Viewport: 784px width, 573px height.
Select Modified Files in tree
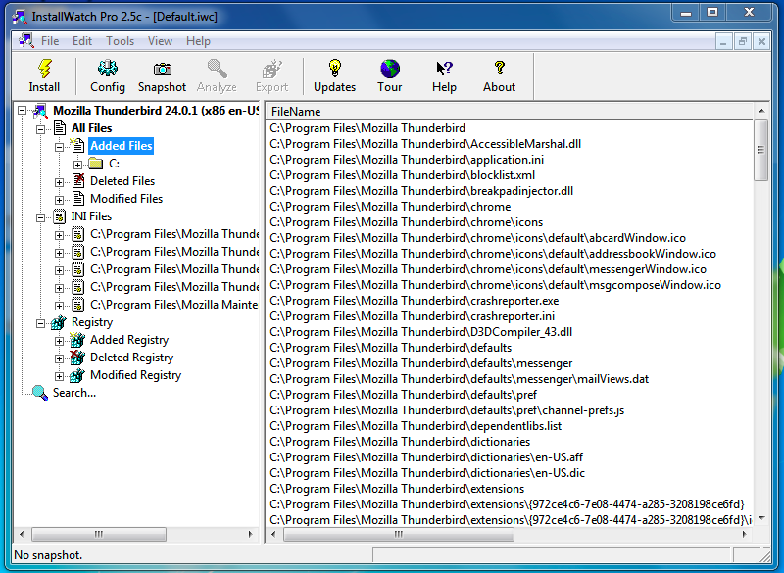[126, 199]
